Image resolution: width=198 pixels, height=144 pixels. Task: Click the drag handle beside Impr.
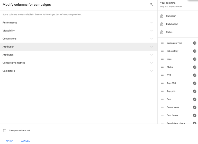[x=162, y=59]
